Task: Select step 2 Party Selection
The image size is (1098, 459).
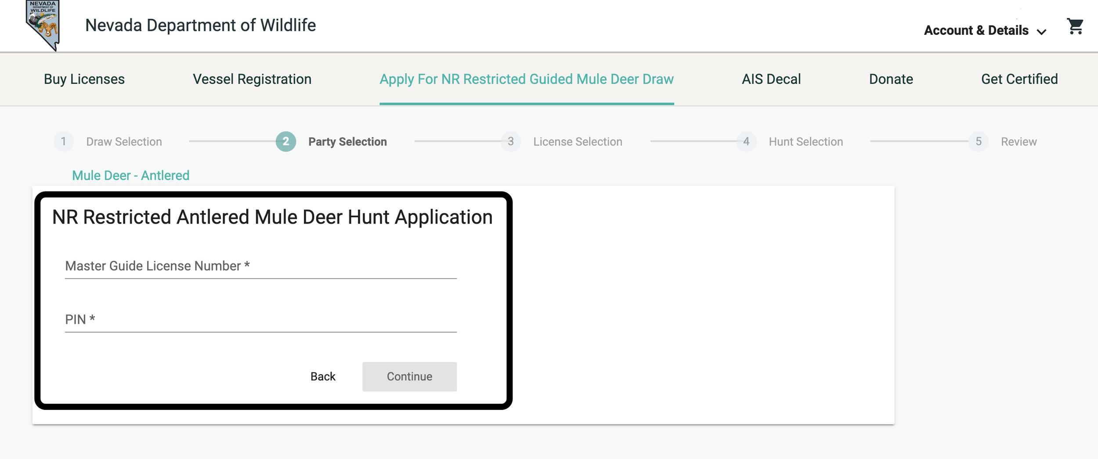Action: [334, 141]
